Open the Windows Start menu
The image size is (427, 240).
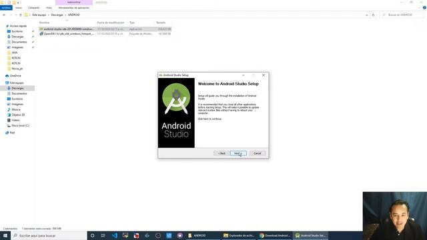click(x=5, y=235)
